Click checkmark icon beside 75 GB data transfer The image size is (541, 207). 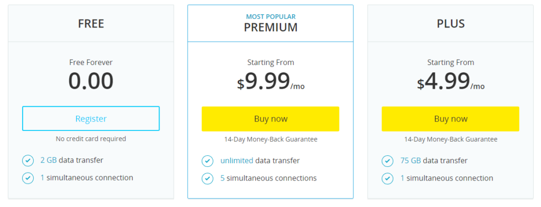[x=387, y=161]
